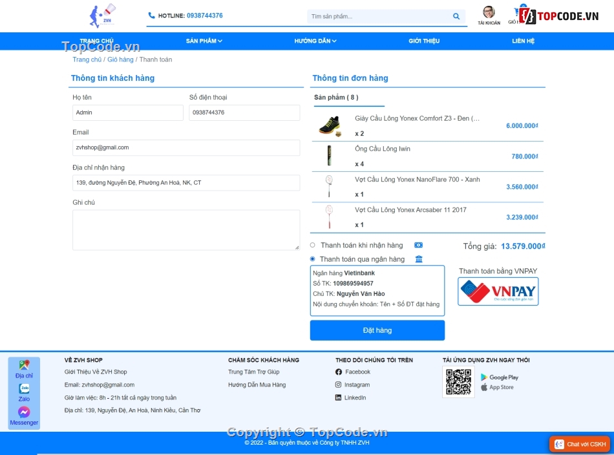Open the App Store link

[x=502, y=387]
